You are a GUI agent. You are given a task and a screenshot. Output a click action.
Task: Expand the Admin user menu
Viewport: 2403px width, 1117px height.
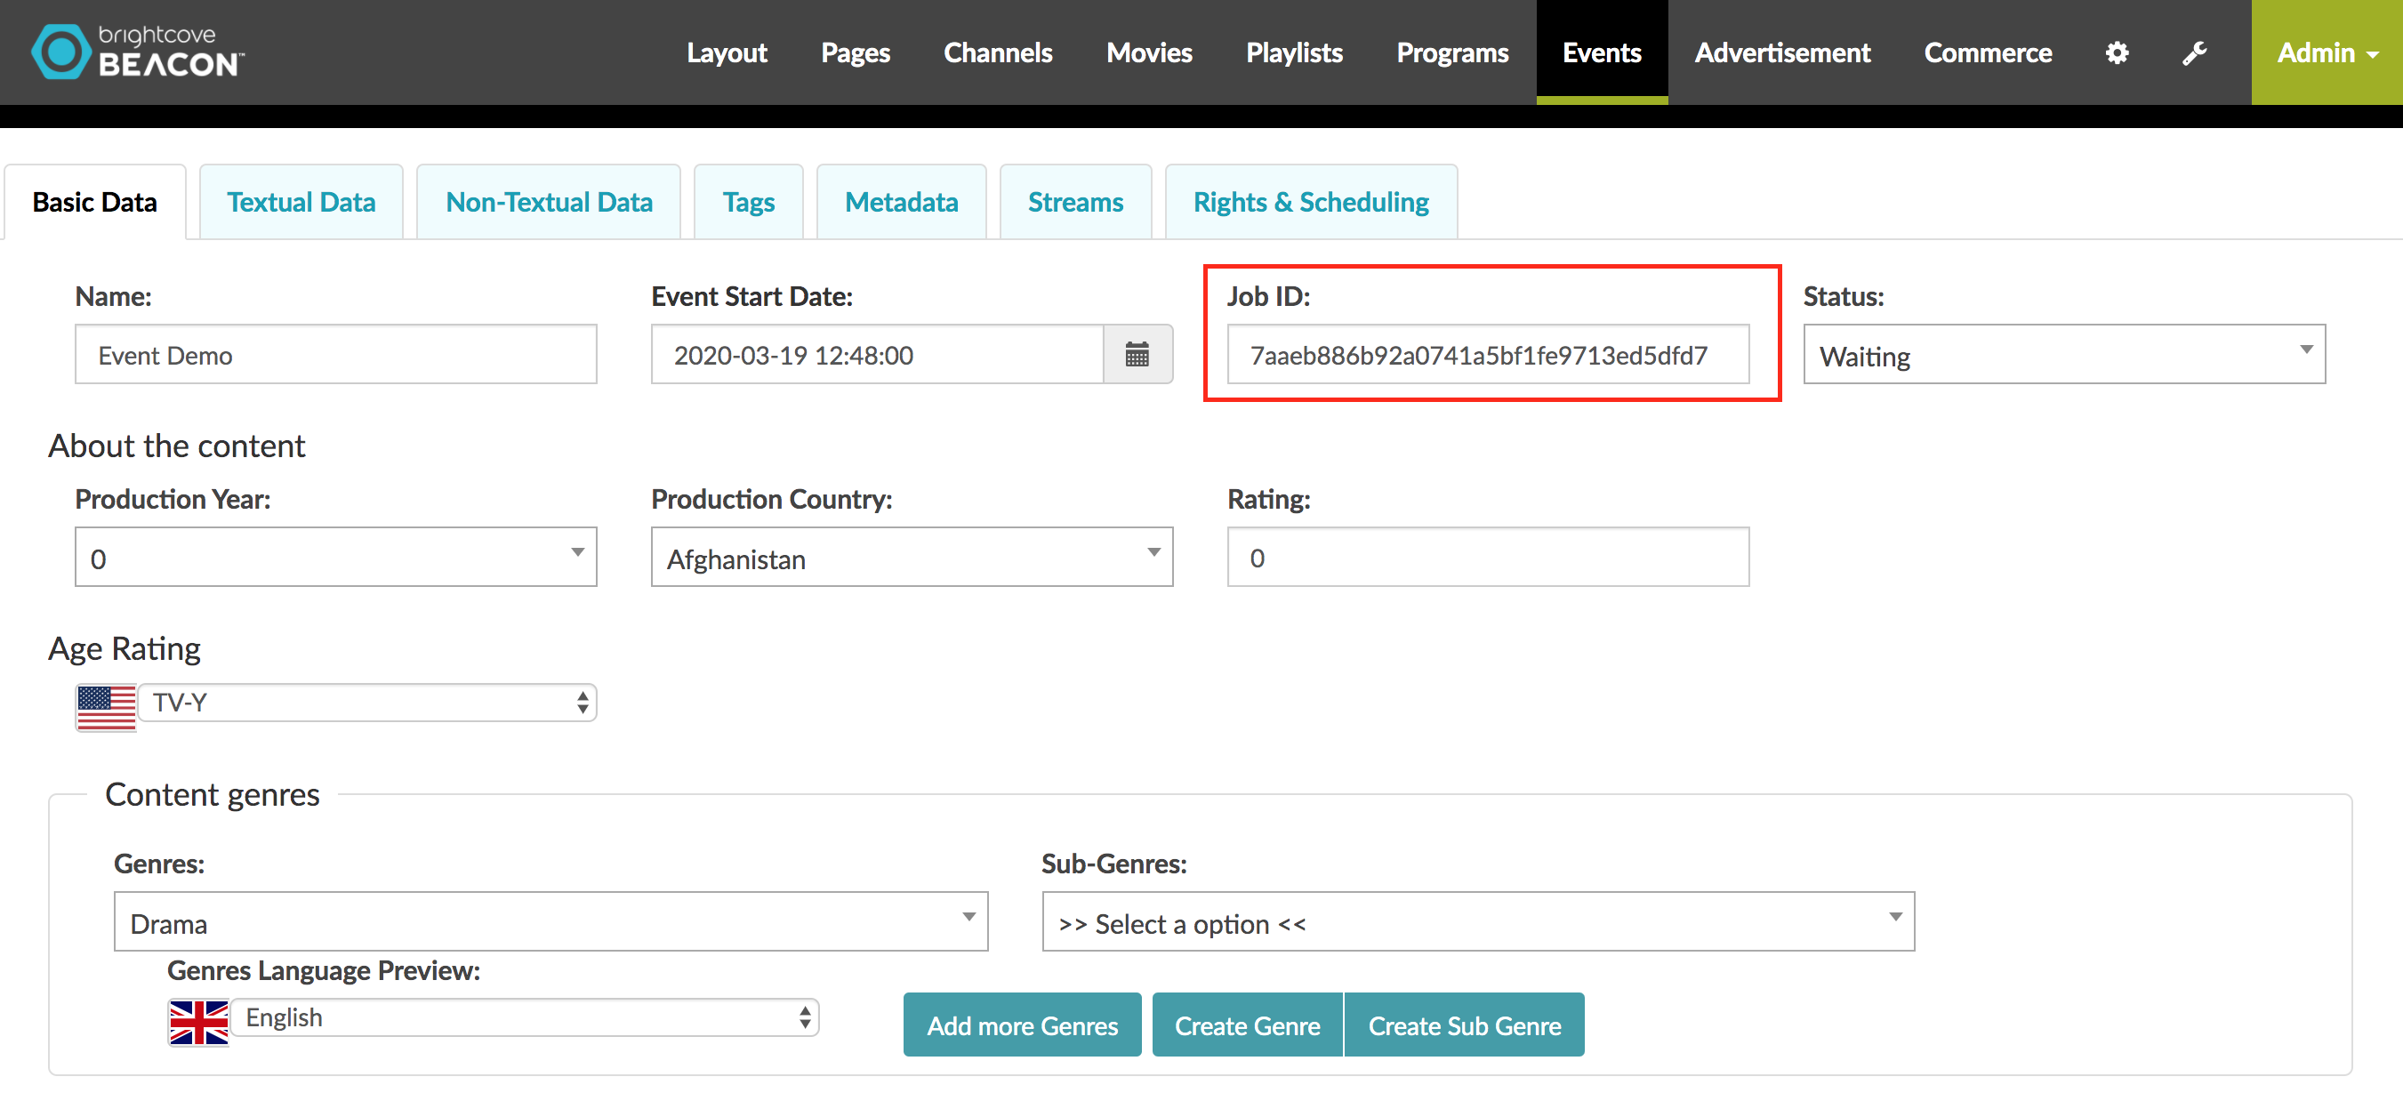pyautogui.click(x=2327, y=52)
